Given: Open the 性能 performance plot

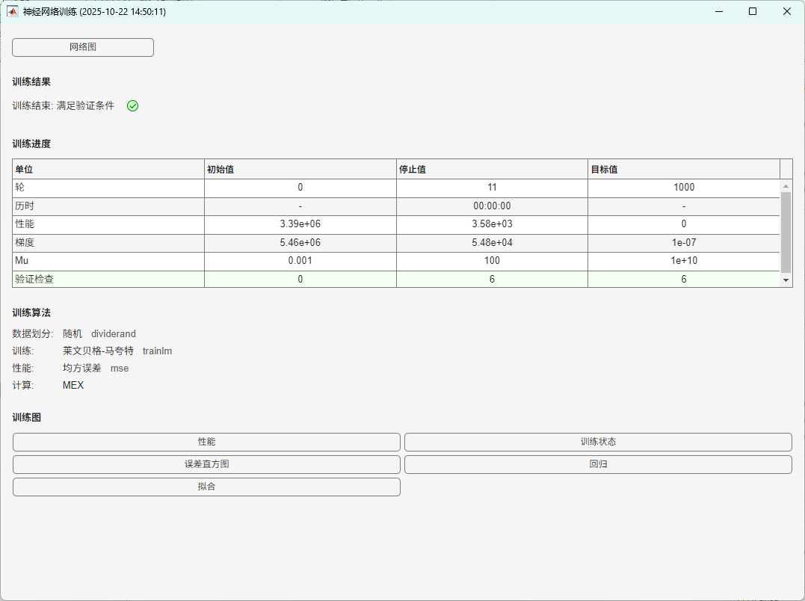Looking at the screenshot, I should (206, 442).
